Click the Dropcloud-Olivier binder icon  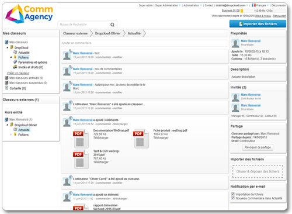pos(12,125)
